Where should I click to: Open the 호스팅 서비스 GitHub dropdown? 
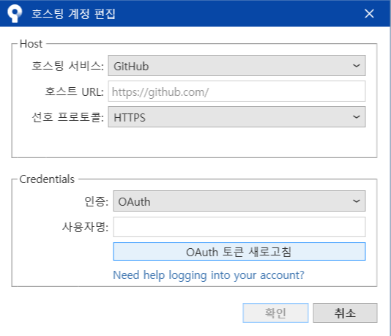pos(237,66)
